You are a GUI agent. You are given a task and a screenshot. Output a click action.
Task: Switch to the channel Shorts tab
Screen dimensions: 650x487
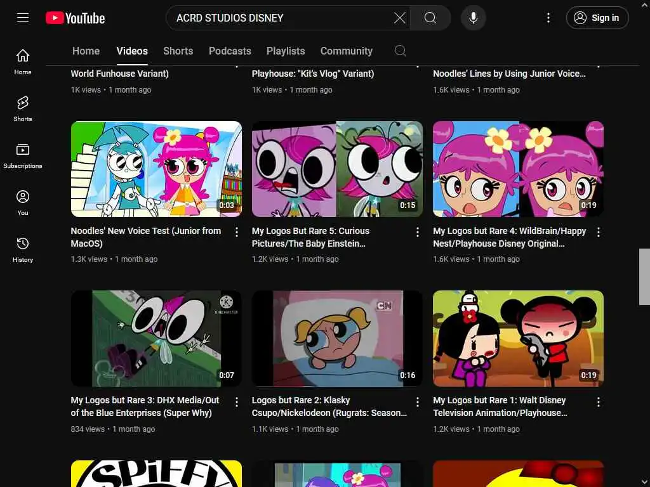(x=178, y=51)
